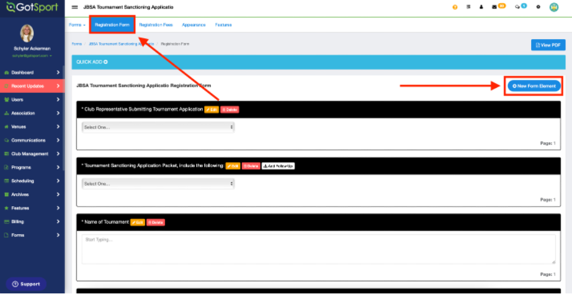This screenshot has height=294, width=572.
Task: Edit the Name of Tournament question
Action: pos(137,222)
